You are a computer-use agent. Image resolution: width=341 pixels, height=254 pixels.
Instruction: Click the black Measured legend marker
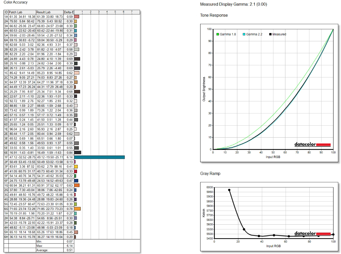pyautogui.click(x=270, y=34)
